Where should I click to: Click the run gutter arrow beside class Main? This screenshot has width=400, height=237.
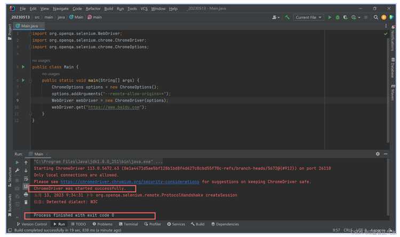[x=23, y=67]
